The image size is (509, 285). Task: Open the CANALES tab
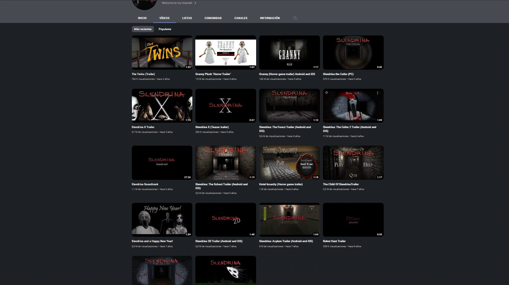tap(241, 18)
